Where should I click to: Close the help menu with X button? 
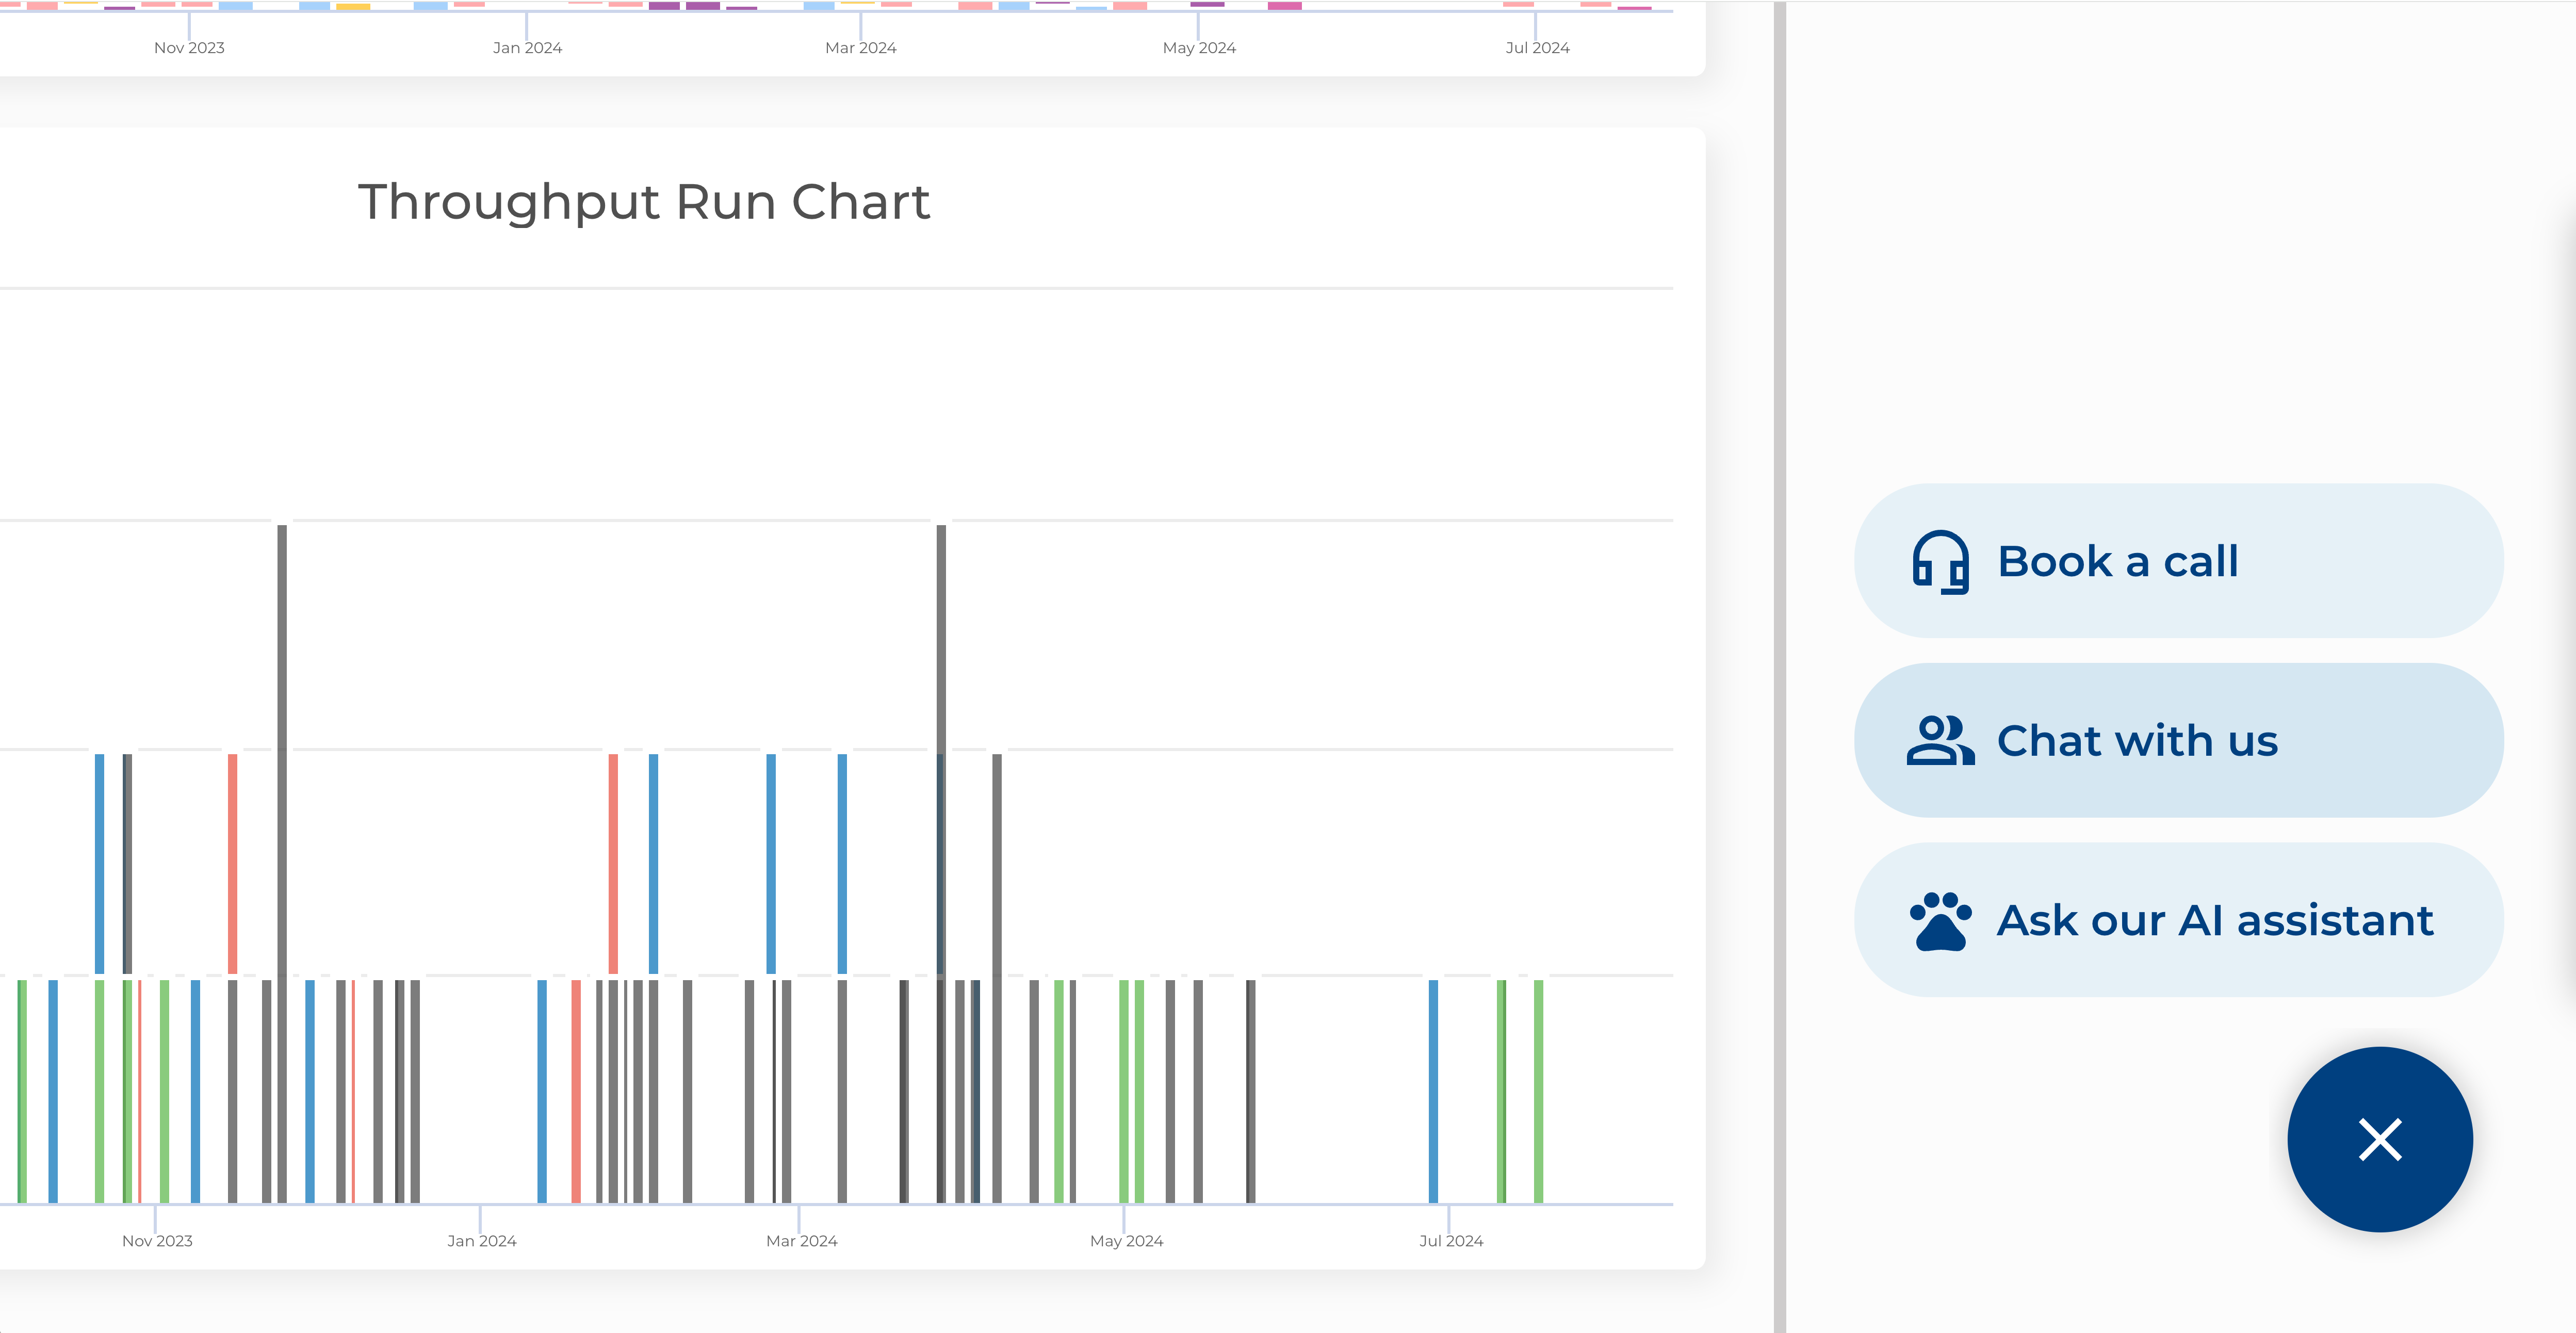[2379, 1140]
